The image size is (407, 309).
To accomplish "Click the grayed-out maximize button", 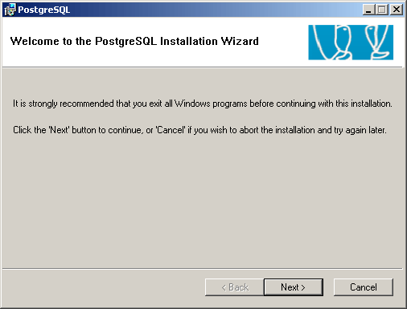I will coord(382,10).
